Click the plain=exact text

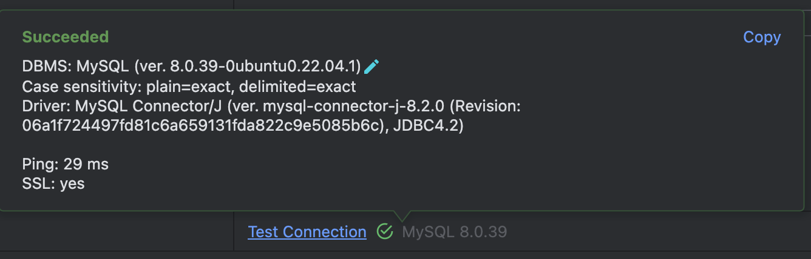point(189,87)
